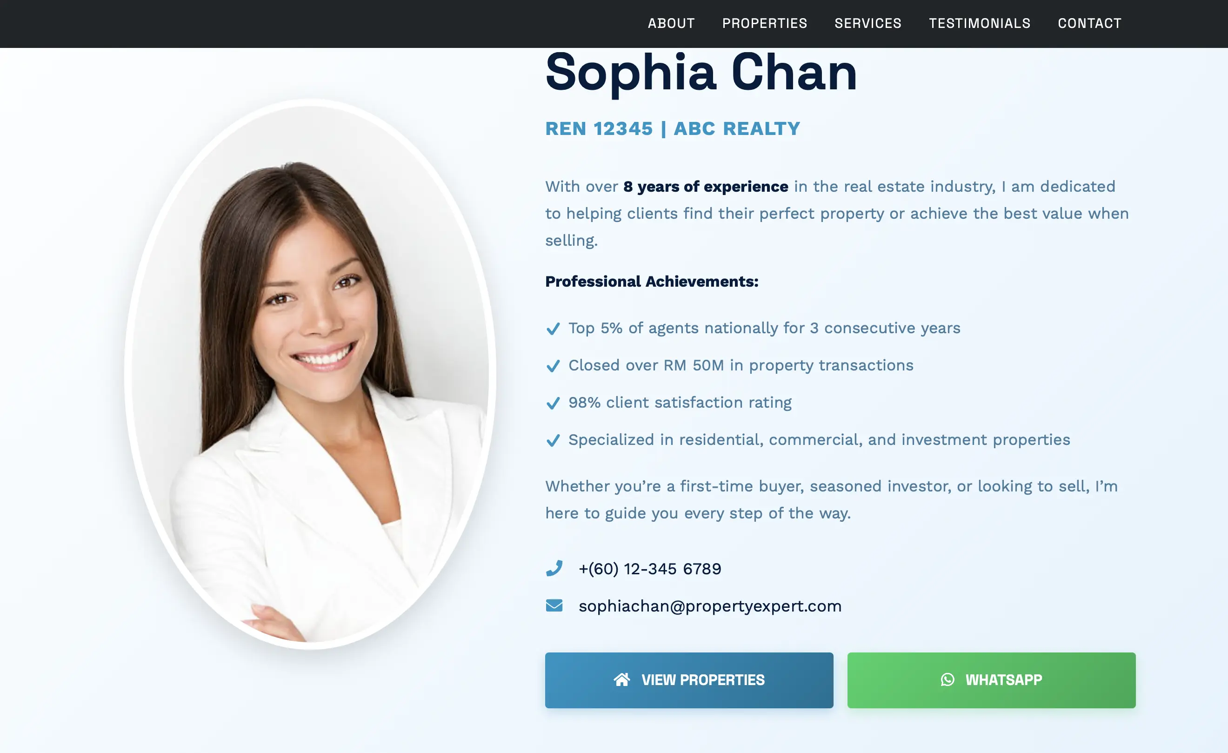Click the green WhatsApp button
1228x753 pixels.
point(991,679)
